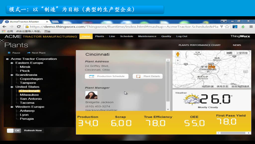The width and height of the screenshot is (255, 144).
Task: Click the browser URL address bar
Action: tap(124, 27)
